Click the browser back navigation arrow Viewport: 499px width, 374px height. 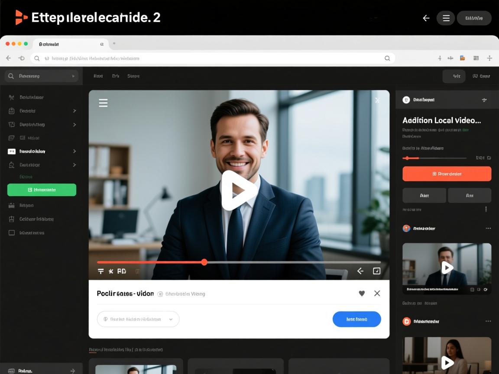pyautogui.click(x=8, y=58)
